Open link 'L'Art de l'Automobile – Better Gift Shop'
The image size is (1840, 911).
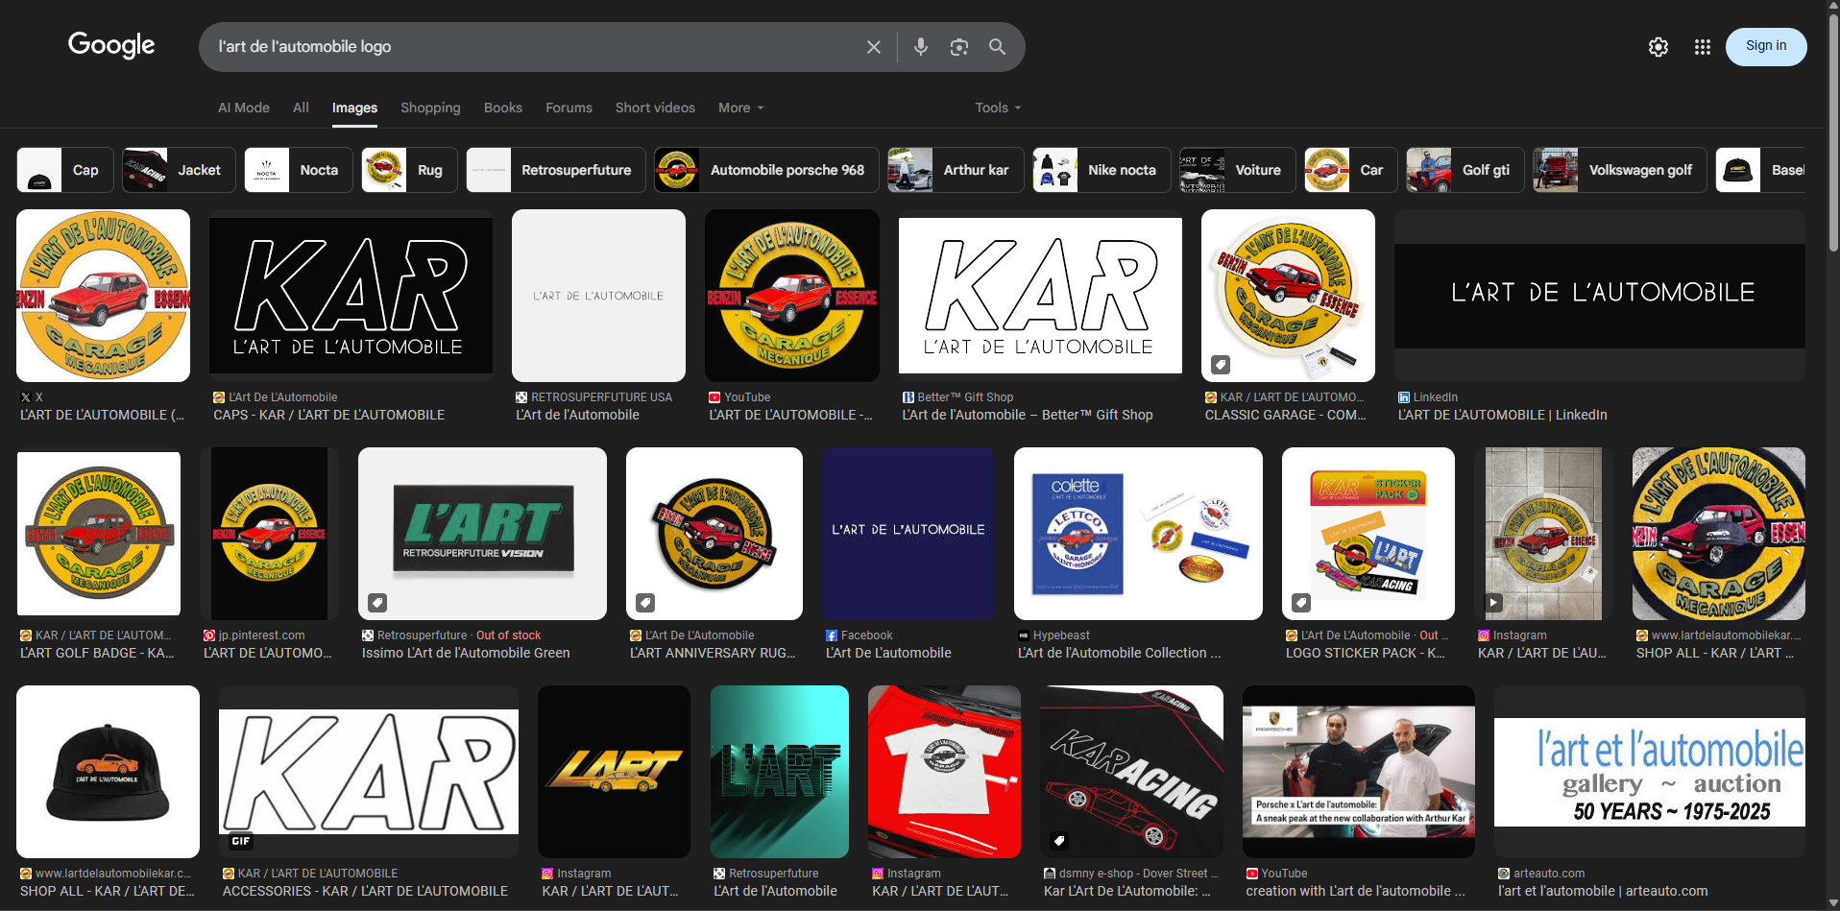pyautogui.click(x=1028, y=415)
